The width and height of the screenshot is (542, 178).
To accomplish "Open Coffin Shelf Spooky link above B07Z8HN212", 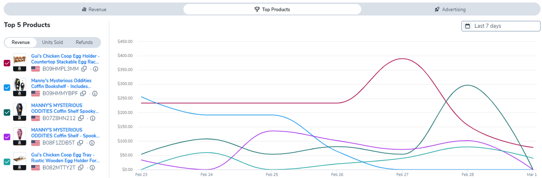I will 65,108.
